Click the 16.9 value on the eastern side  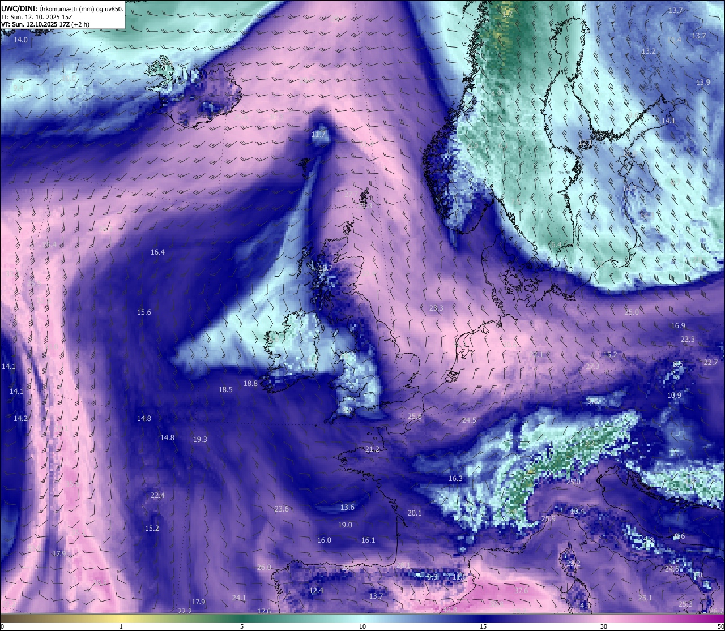click(x=678, y=326)
